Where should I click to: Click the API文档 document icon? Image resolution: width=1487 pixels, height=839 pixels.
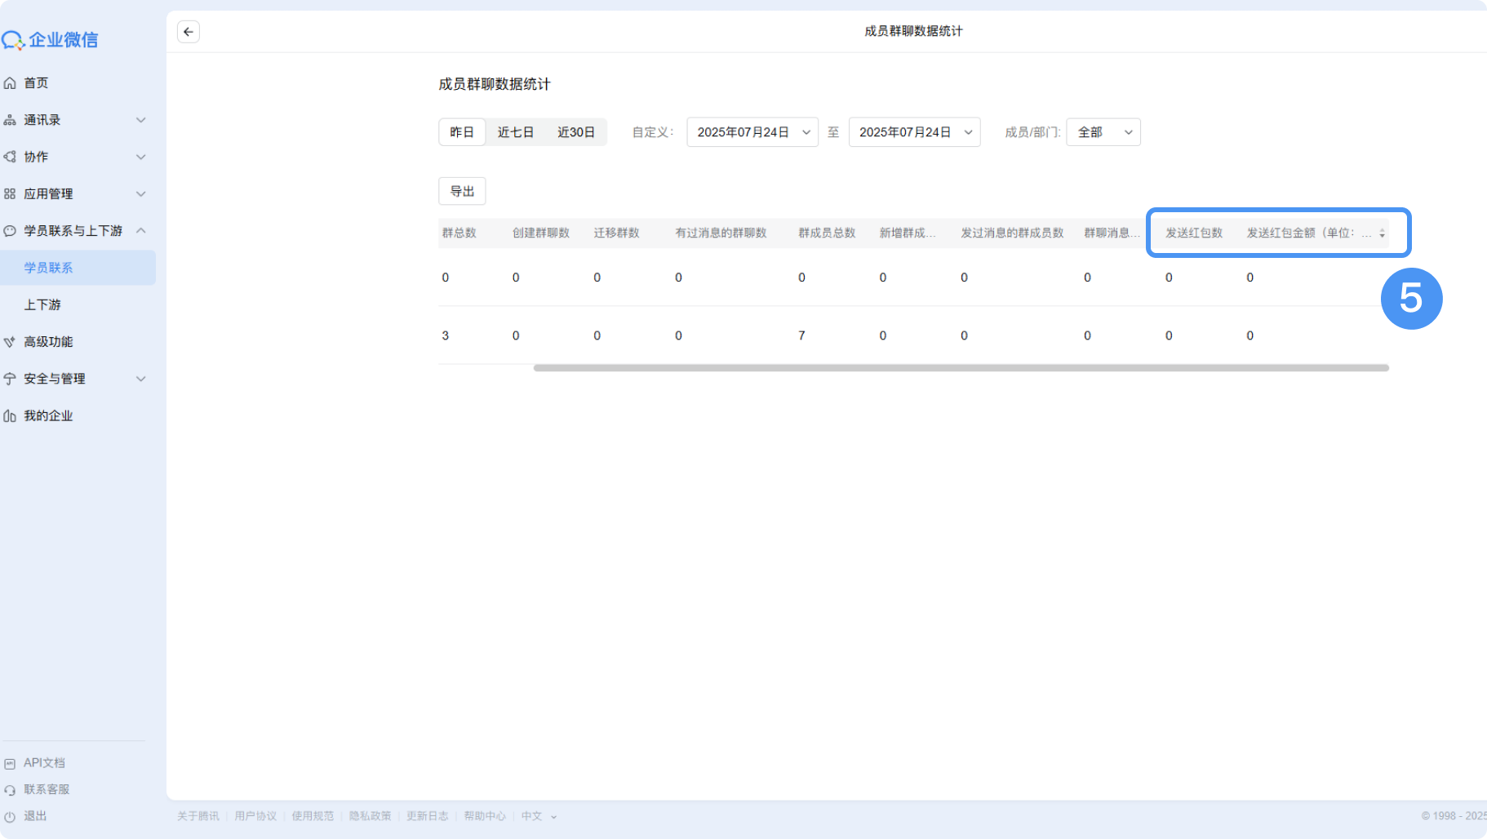click(x=10, y=764)
